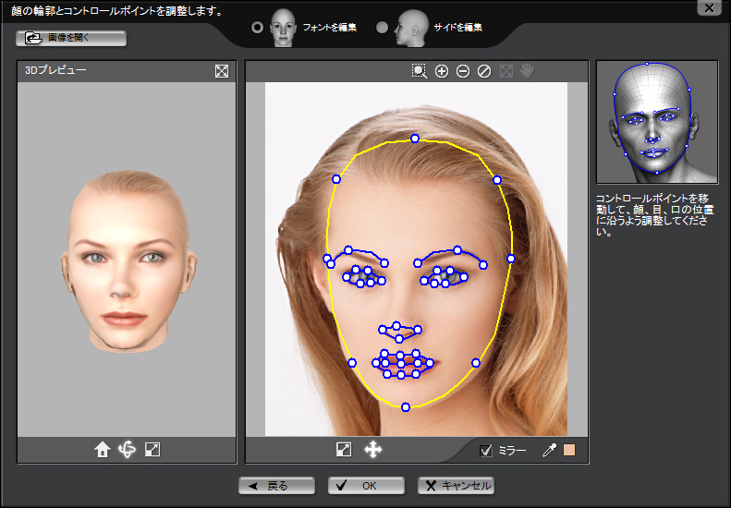Close the dialog with X button

[x=709, y=7]
